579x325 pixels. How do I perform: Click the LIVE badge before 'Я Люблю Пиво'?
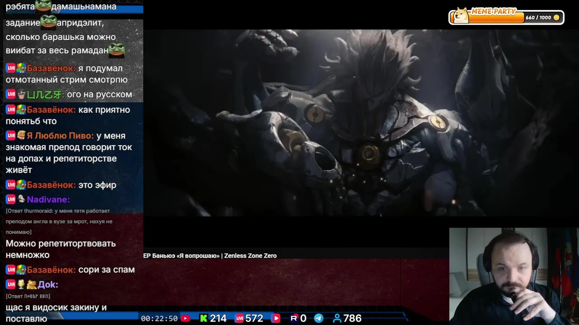pyautogui.click(x=11, y=135)
